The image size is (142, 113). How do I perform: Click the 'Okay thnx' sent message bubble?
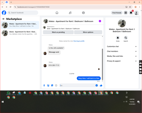coord(89,78)
